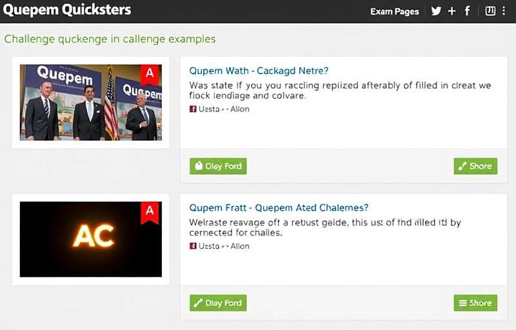Open the 'Qupem Wath - Cackagd Netre?' link
The image size is (516, 330).
[x=259, y=71]
